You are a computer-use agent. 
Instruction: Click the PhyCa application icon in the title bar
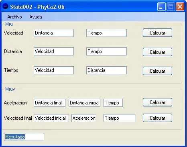(x=5, y=6)
